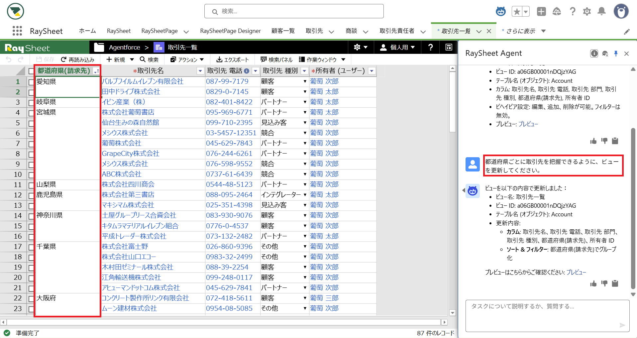Click the エクスポート button
The image size is (637, 338).
(x=233, y=59)
